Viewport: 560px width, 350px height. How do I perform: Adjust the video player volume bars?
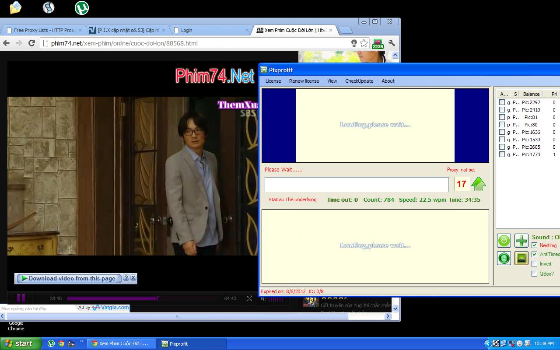click(x=276, y=299)
